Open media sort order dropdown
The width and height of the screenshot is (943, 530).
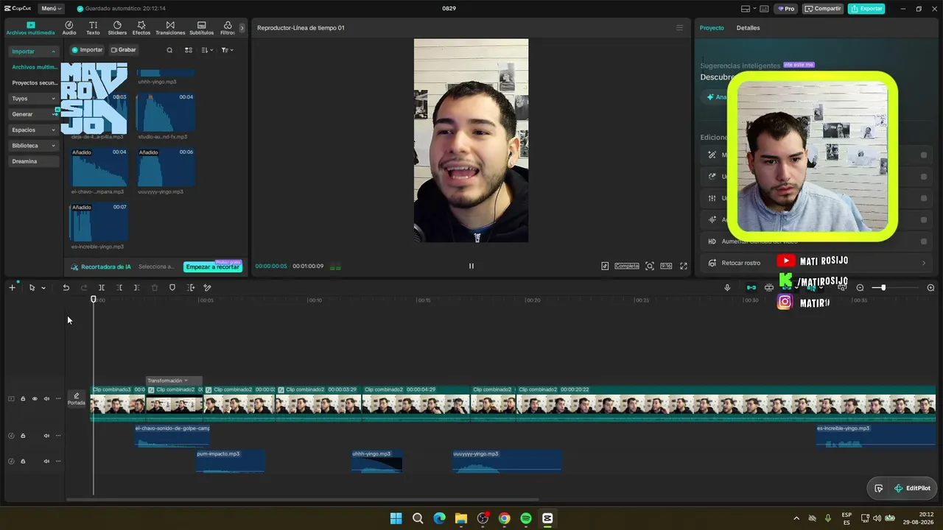coord(207,50)
